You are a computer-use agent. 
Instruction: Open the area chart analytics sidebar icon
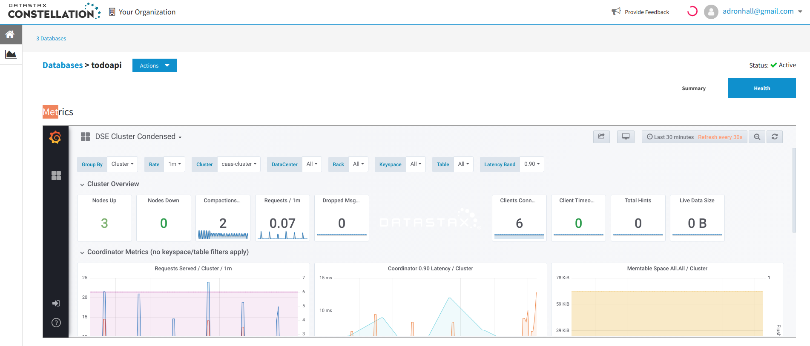(x=11, y=54)
